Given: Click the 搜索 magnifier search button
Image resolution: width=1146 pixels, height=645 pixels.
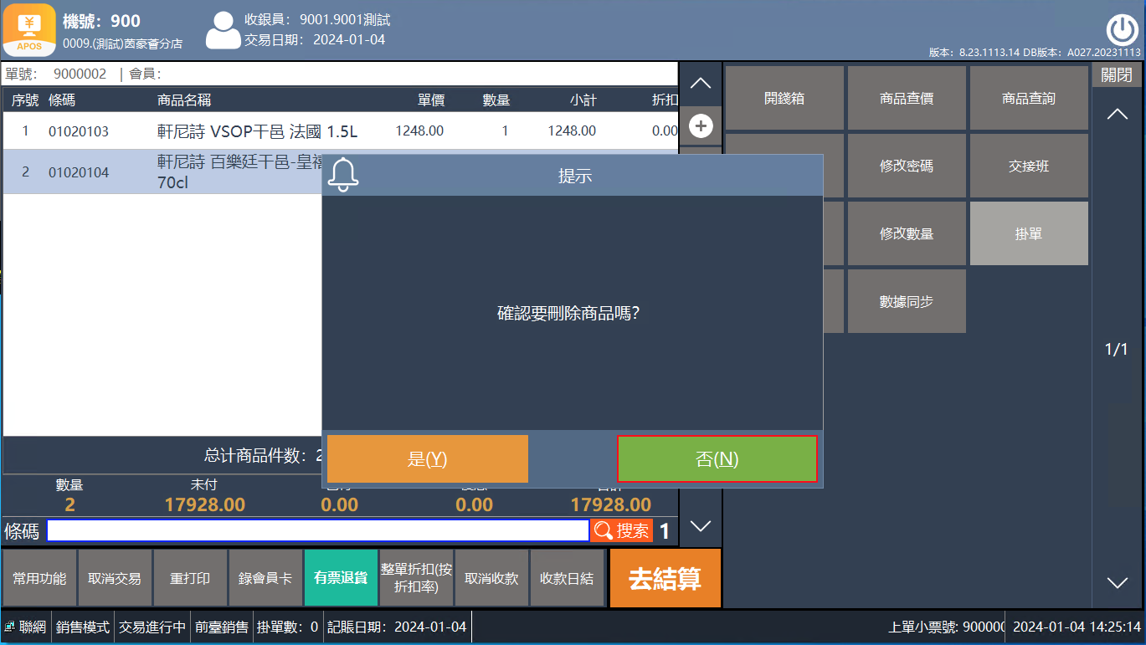Looking at the screenshot, I should click(621, 530).
